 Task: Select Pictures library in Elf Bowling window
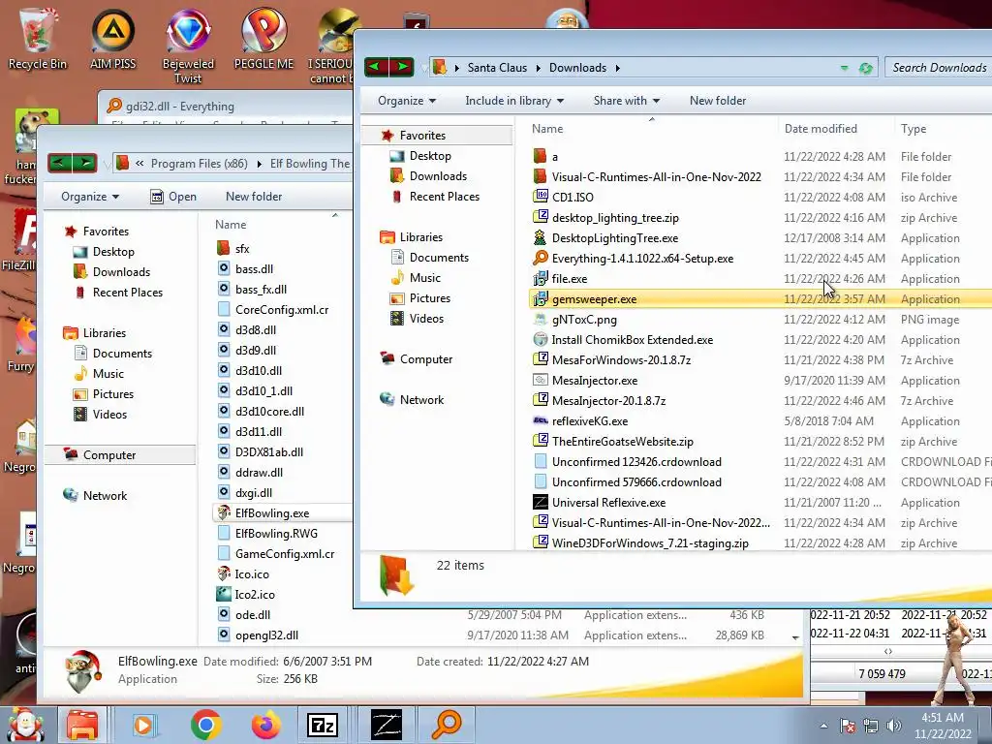pyautogui.click(x=113, y=394)
